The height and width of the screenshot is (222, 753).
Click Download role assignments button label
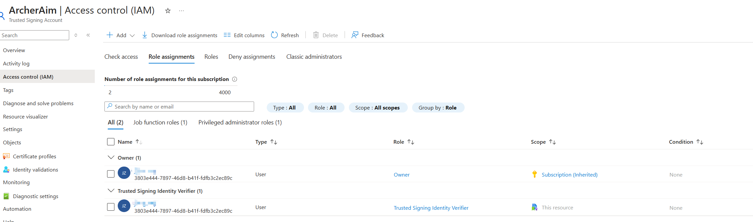[184, 35]
